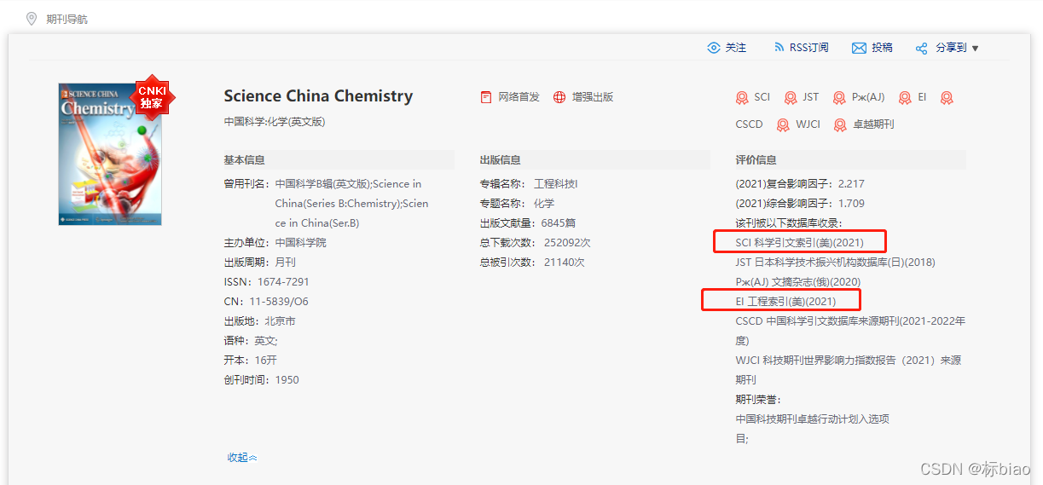This screenshot has height=485, width=1043.
Task: Click 总下载次数 value 252092次
Action: (x=567, y=243)
